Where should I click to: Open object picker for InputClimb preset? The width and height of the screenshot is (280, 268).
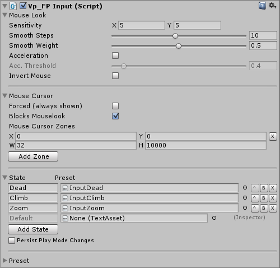coord(245,198)
